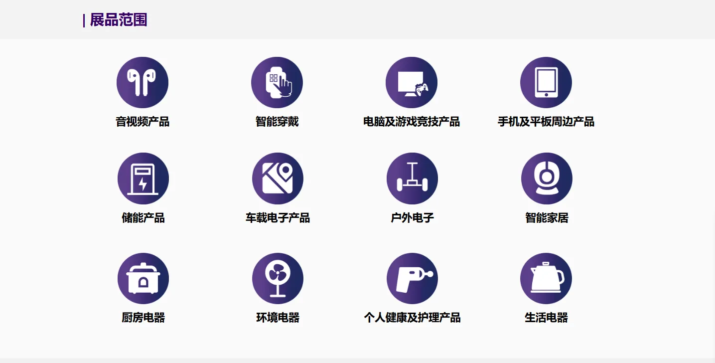Select the 环境电器 label
The height and width of the screenshot is (363, 715).
[278, 318]
